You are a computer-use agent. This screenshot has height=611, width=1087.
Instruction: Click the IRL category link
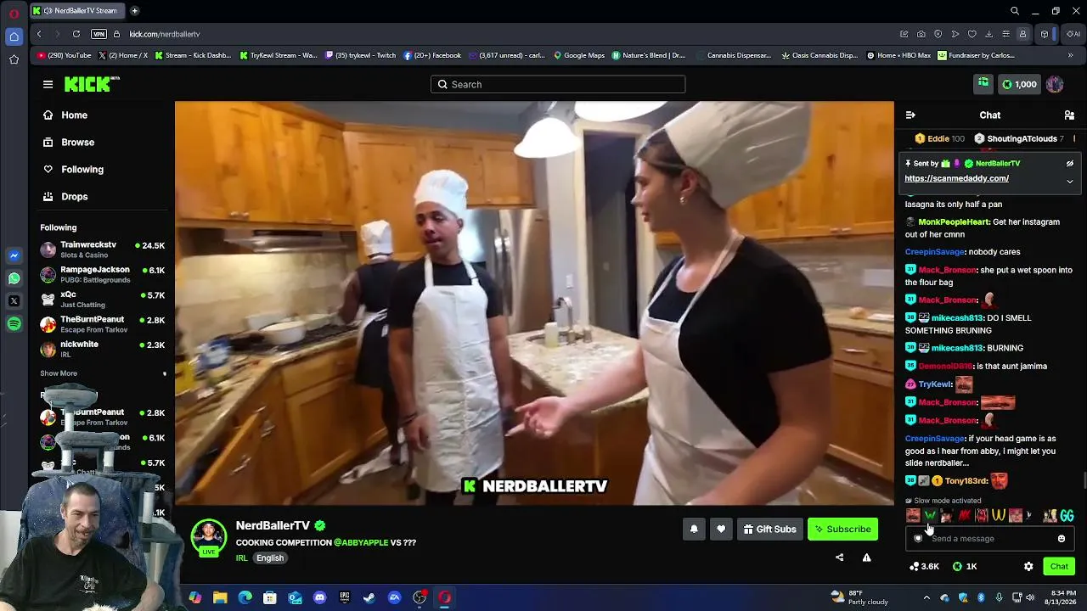click(x=241, y=558)
